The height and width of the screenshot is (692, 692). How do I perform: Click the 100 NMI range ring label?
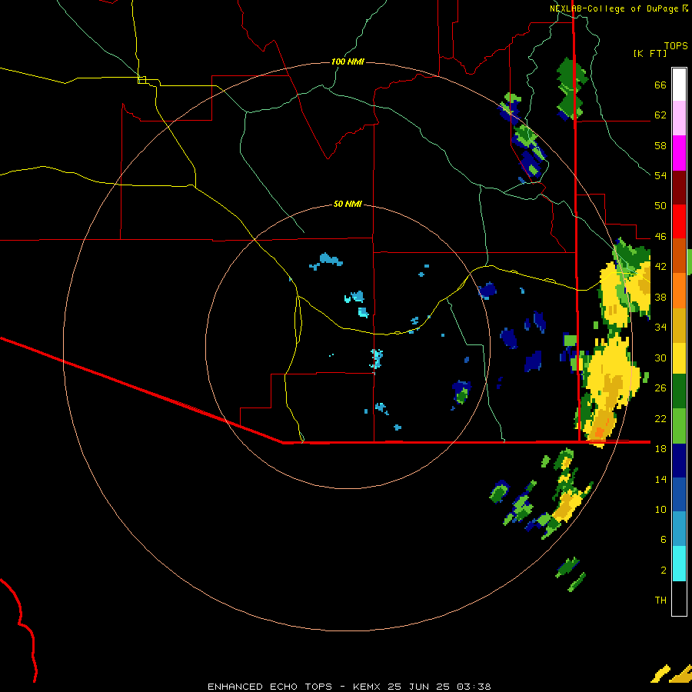348,62
